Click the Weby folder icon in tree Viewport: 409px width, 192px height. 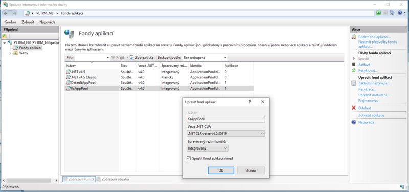pyautogui.click(x=15, y=53)
